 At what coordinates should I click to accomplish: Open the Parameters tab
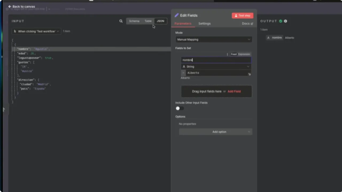(x=183, y=23)
